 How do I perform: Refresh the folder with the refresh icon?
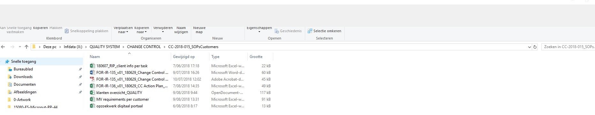(x=535, y=47)
